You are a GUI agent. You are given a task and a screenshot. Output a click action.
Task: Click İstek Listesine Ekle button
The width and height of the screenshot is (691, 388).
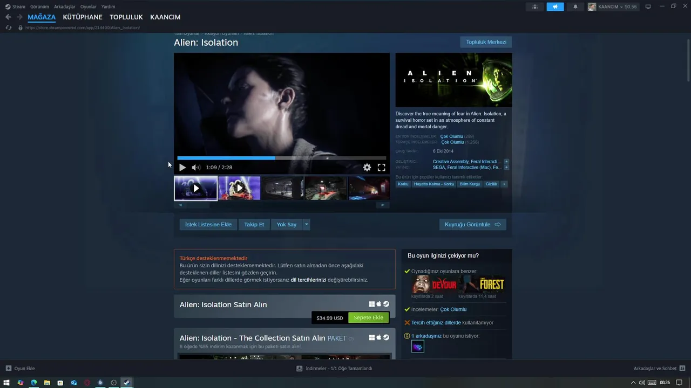[208, 225]
